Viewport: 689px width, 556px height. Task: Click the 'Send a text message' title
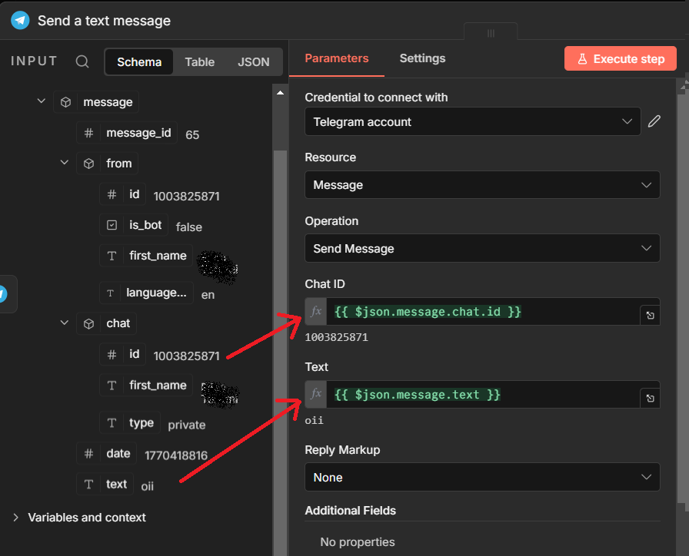pyautogui.click(x=104, y=21)
